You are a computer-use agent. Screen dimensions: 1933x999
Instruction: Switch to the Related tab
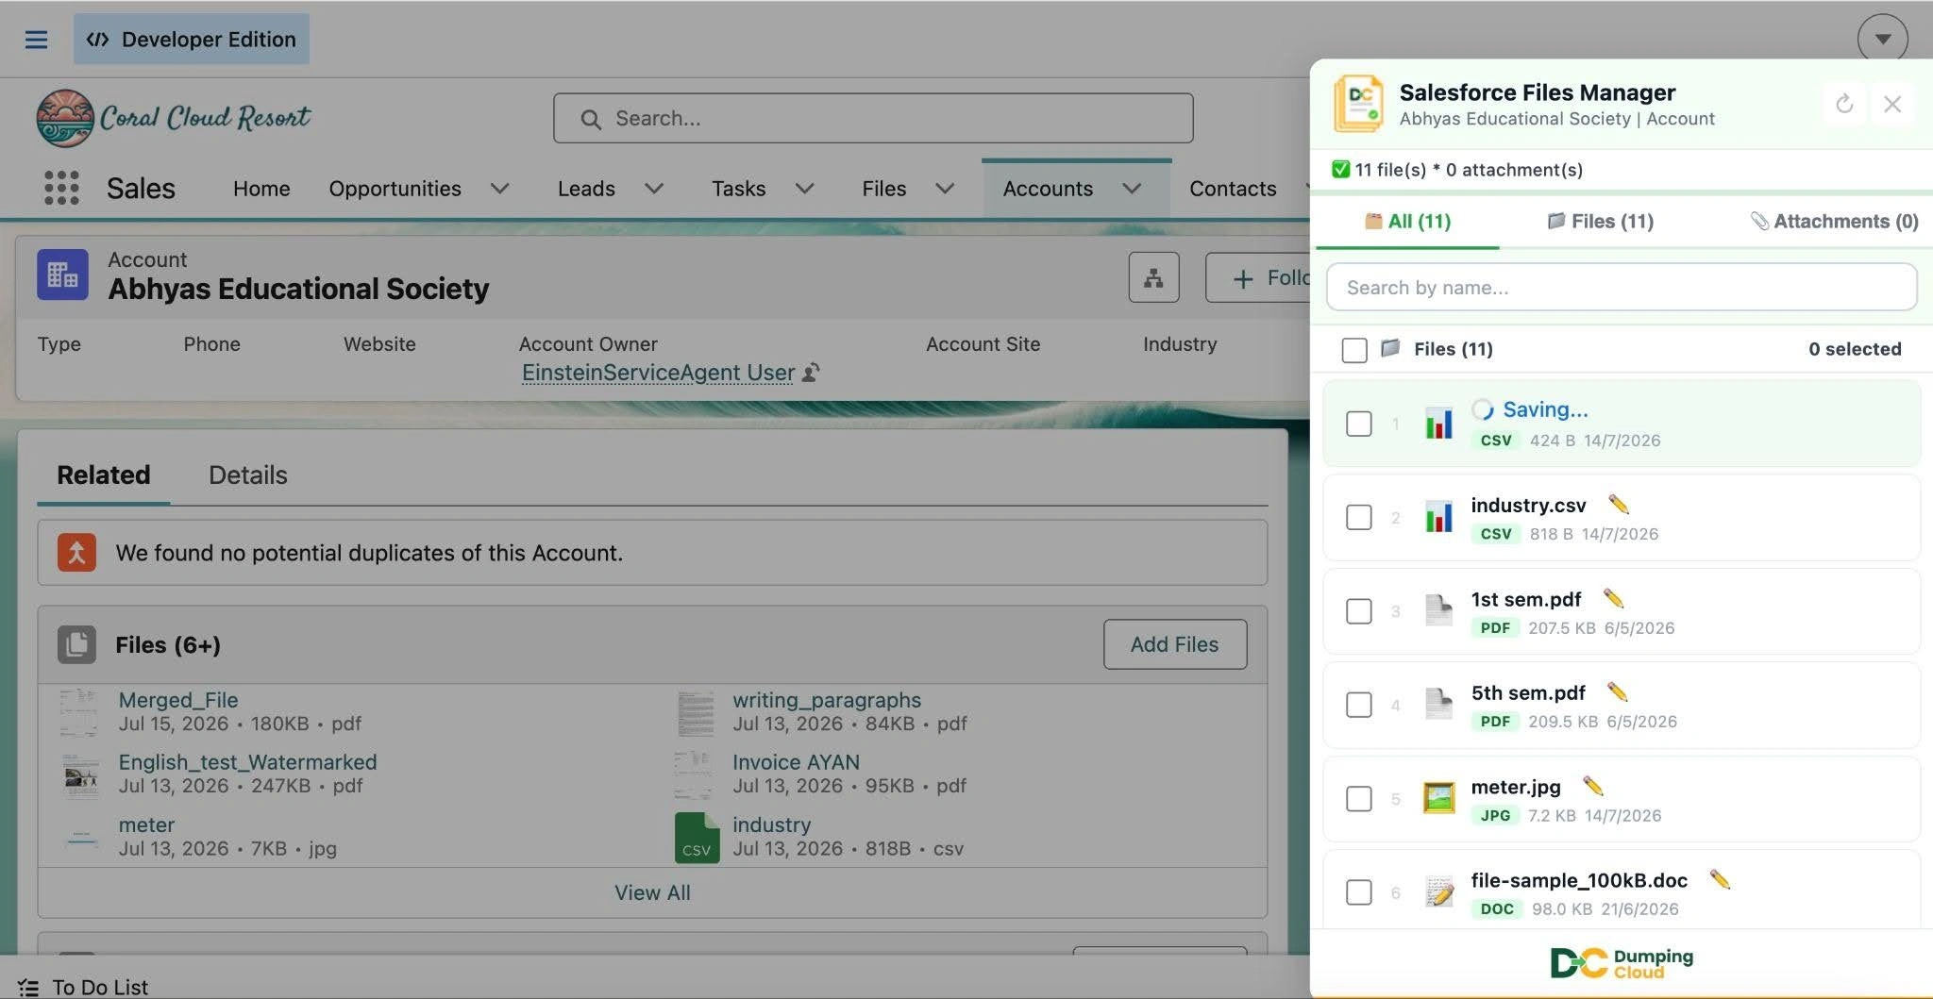[x=104, y=475]
